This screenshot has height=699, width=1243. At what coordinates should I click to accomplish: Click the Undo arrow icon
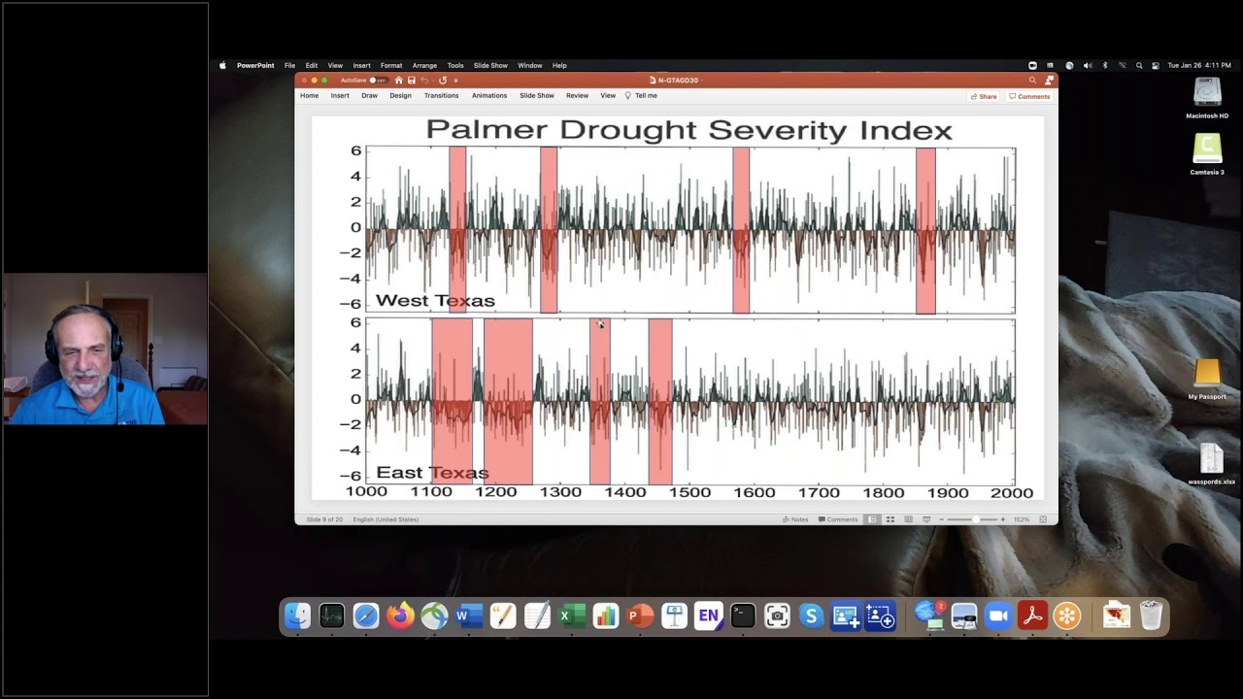[424, 81]
